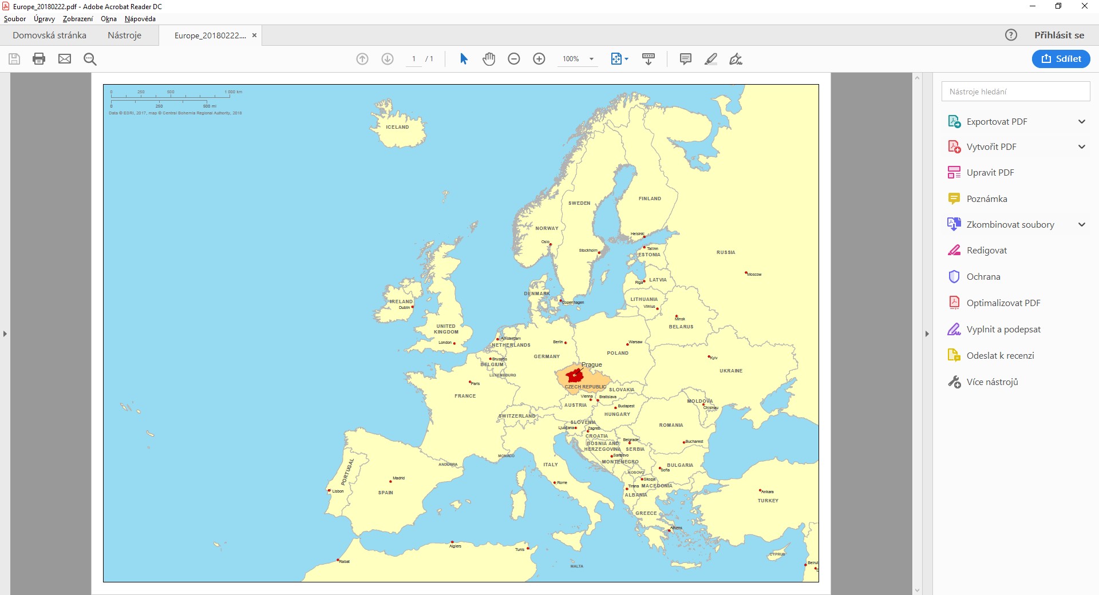Click the Zoom out minus icon

513,59
